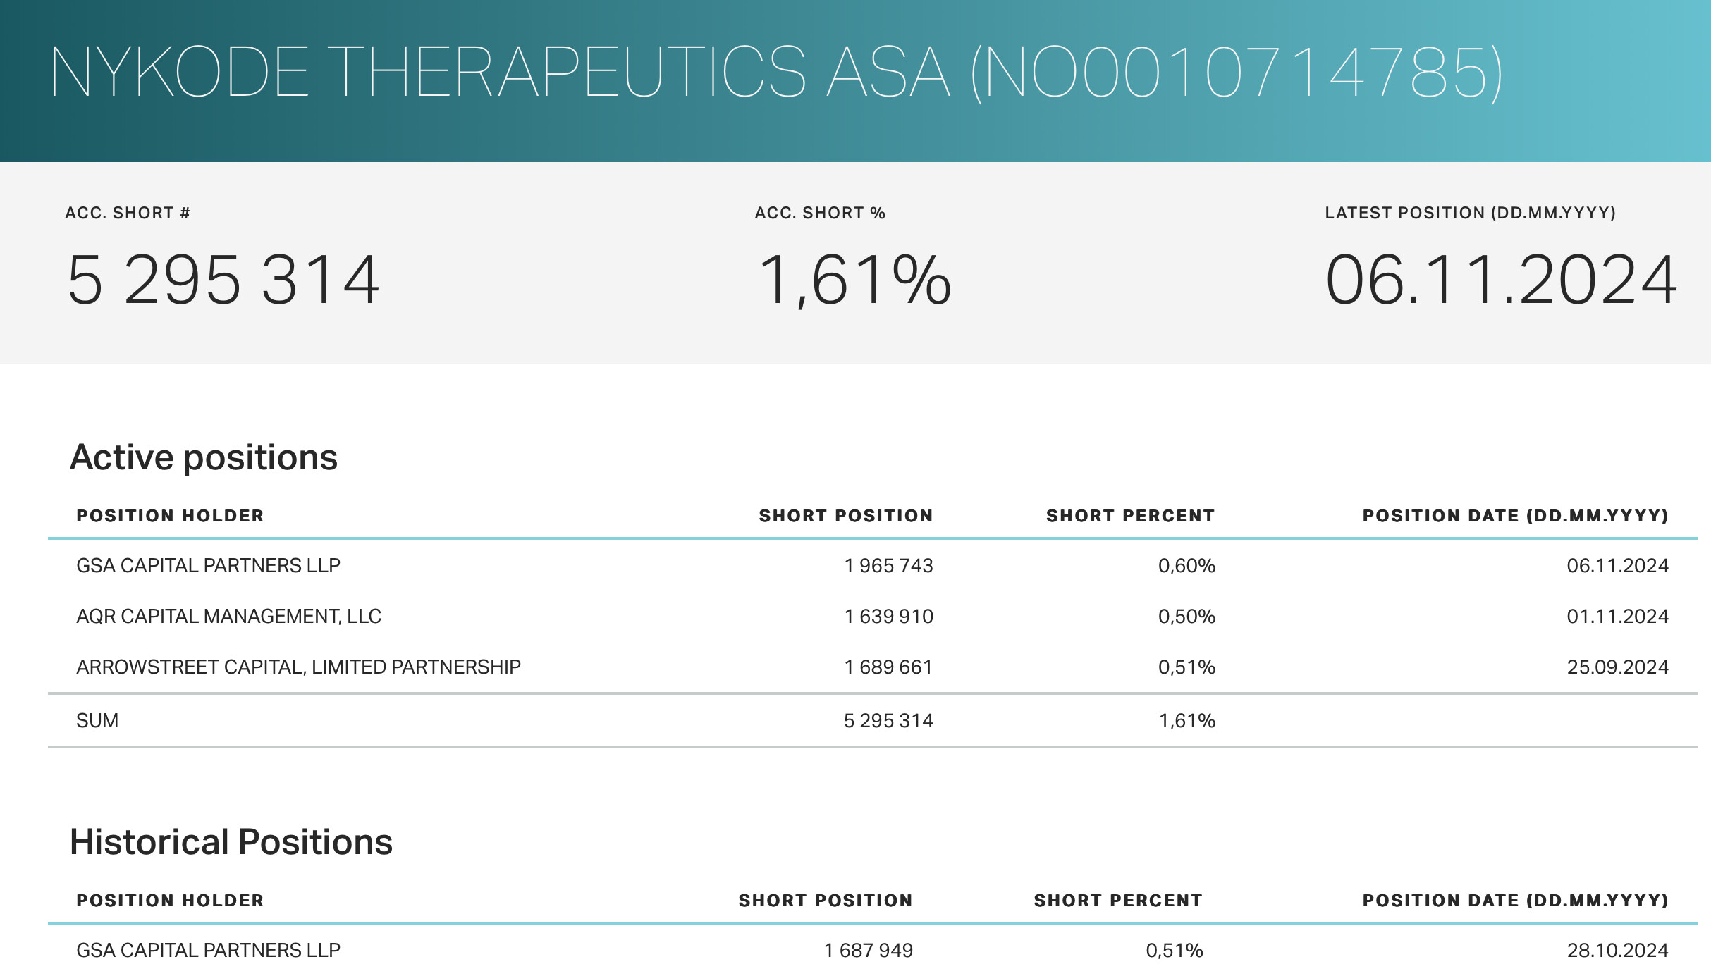Open GSA Capital Partners LLP in historical positions
This screenshot has height=976, width=1711.
pyautogui.click(x=208, y=951)
